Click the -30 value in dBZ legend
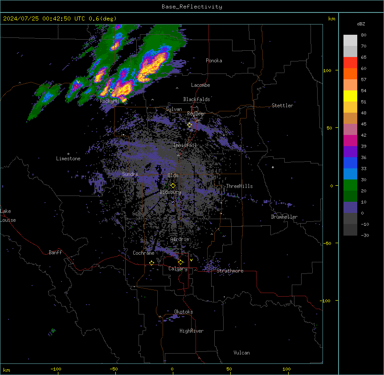The width and height of the screenshot is (384, 375). [365, 235]
